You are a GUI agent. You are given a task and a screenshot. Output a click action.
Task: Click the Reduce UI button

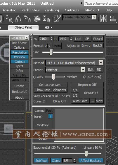(19, 92)
